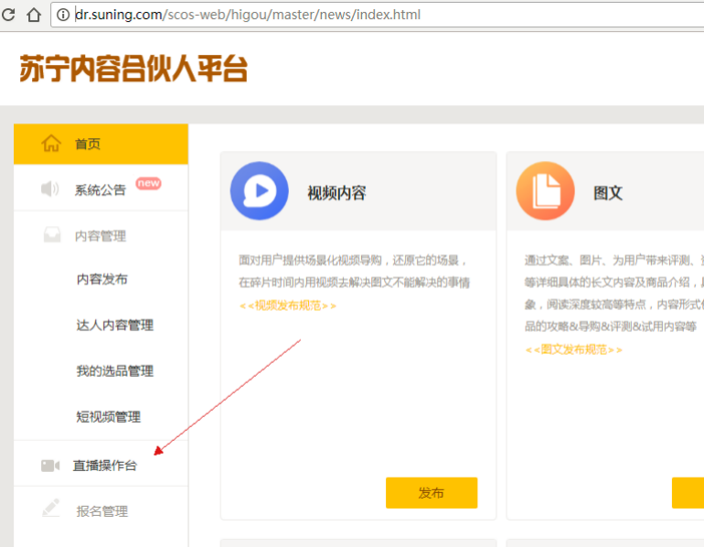This screenshot has width=704, height=547.
Task: Click 发布 button in 视频内容 card
Action: click(x=432, y=493)
